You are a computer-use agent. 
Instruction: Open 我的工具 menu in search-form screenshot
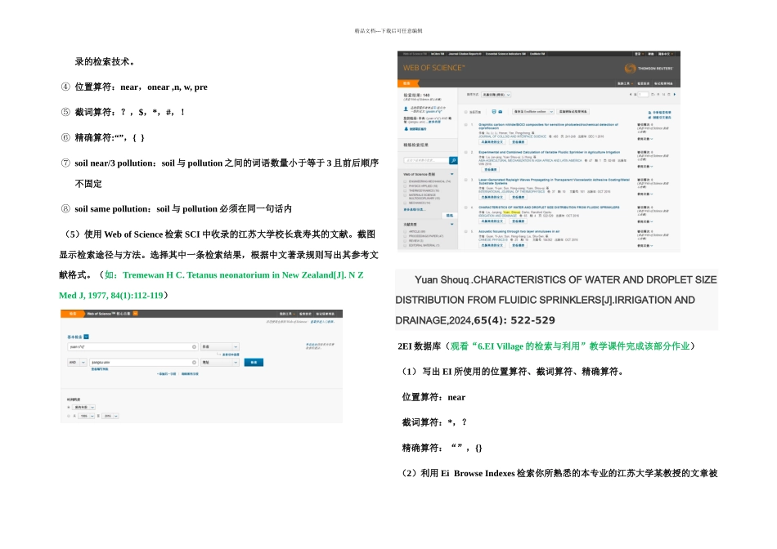pos(287,314)
